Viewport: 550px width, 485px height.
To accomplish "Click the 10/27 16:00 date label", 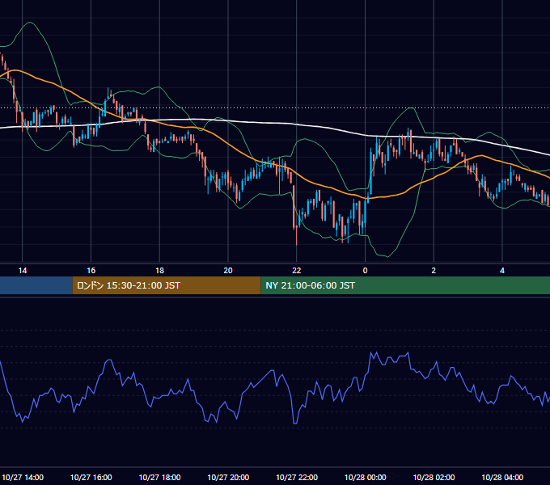I will [91, 477].
